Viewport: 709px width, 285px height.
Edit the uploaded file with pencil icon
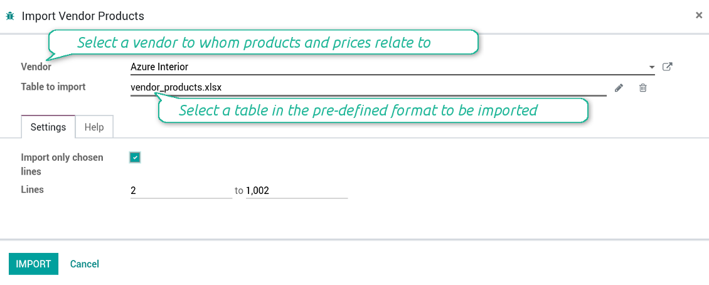(x=619, y=88)
